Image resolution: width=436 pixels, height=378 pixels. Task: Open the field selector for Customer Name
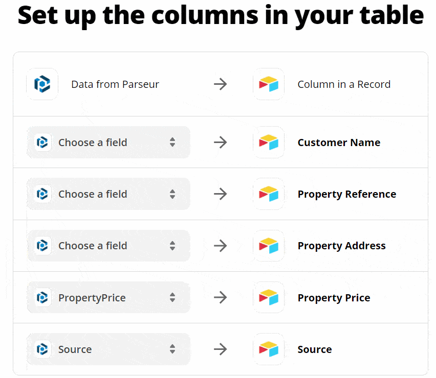(108, 142)
